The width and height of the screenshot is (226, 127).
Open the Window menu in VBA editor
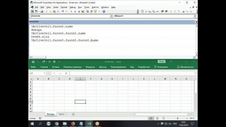click(105, 7)
